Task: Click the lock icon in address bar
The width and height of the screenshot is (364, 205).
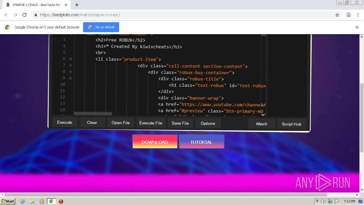Action: (x=36, y=15)
